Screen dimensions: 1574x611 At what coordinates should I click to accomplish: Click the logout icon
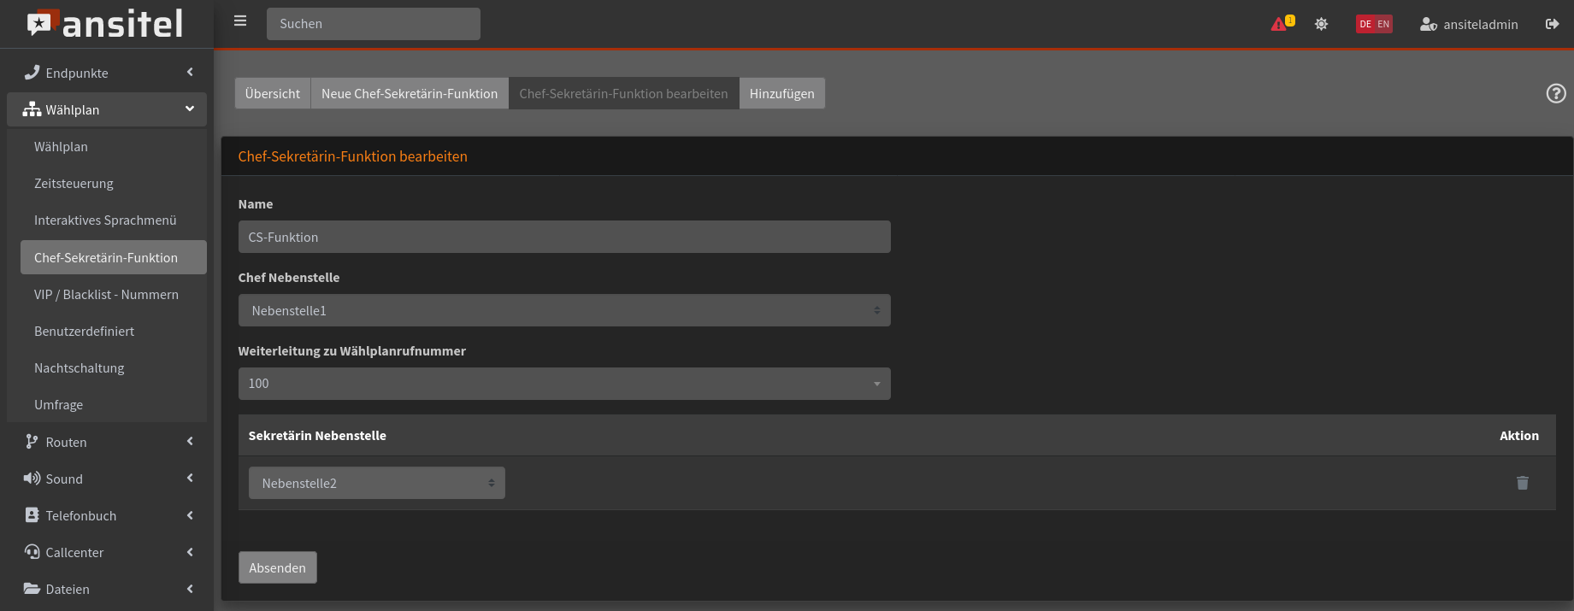(x=1552, y=24)
